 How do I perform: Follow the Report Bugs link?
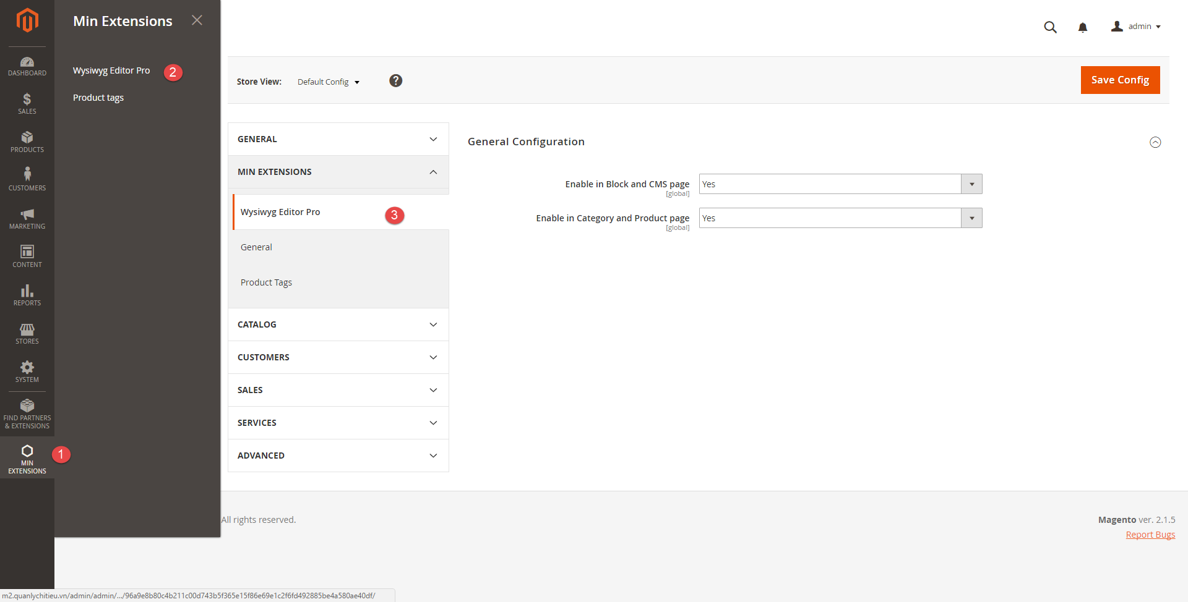pos(1150,535)
